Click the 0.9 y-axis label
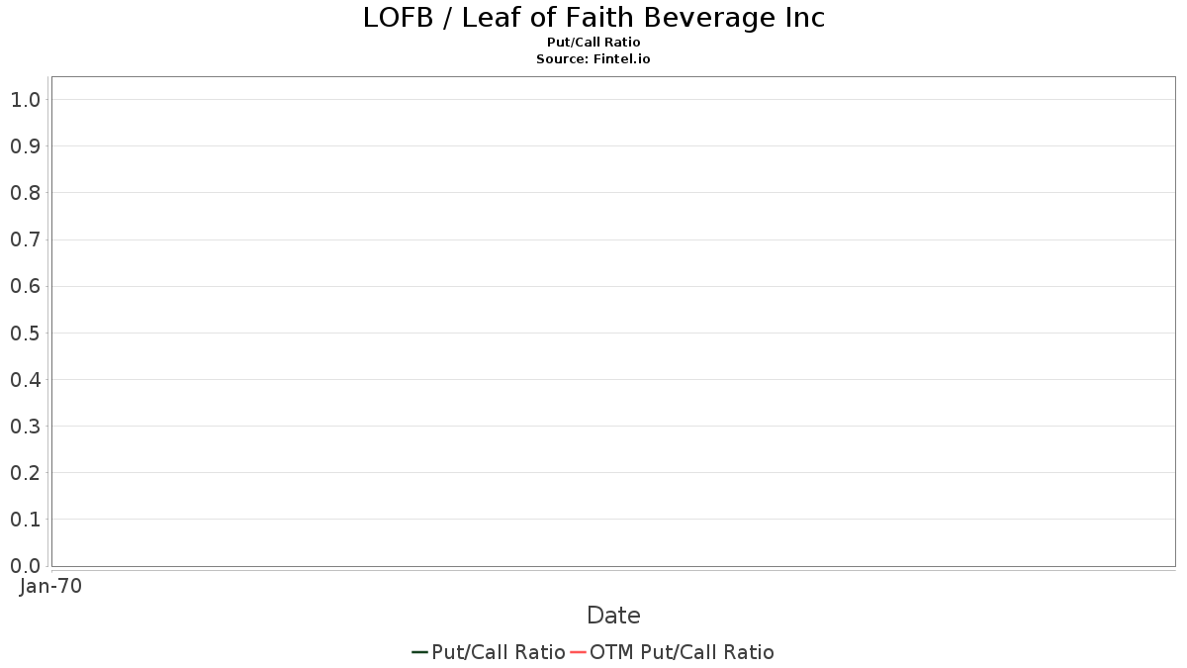This screenshot has height=668, width=1187. (25, 146)
